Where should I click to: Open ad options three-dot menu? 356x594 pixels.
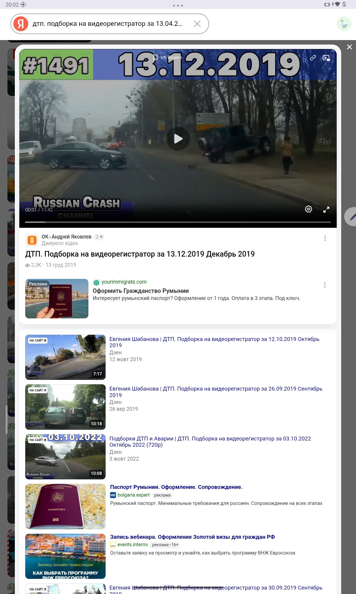click(x=325, y=285)
